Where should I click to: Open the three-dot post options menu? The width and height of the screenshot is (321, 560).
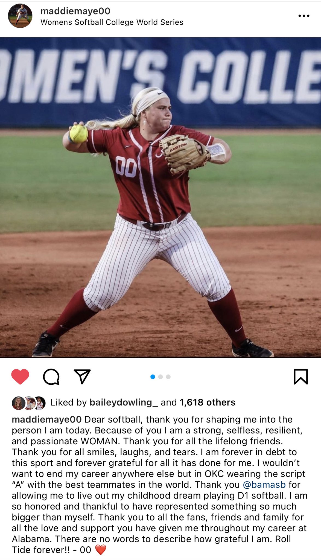[x=304, y=16]
